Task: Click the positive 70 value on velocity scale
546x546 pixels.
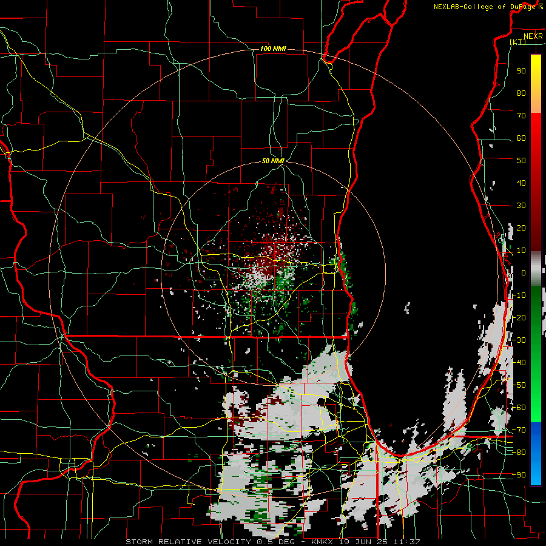Action: [521, 116]
